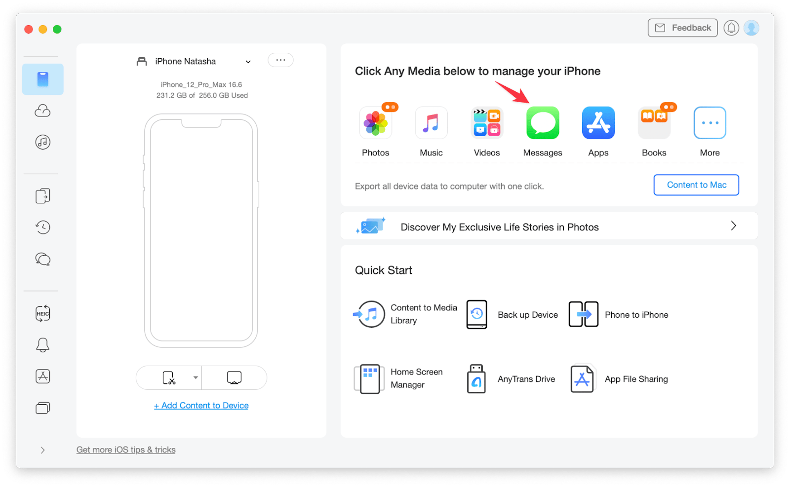790x487 pixels.
Task: Start Phone to iPhone transfer
Action: click(x=618, y=315)
